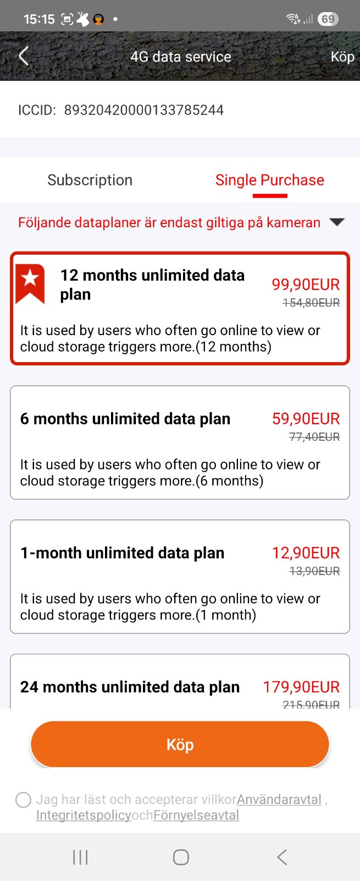Select the 6 months unlimited data plan

click(x=180, y=442)
